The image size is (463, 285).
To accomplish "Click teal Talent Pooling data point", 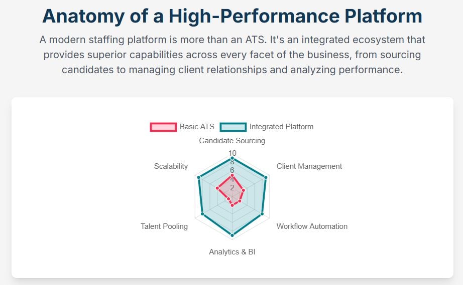I will [x=202, y=214].
